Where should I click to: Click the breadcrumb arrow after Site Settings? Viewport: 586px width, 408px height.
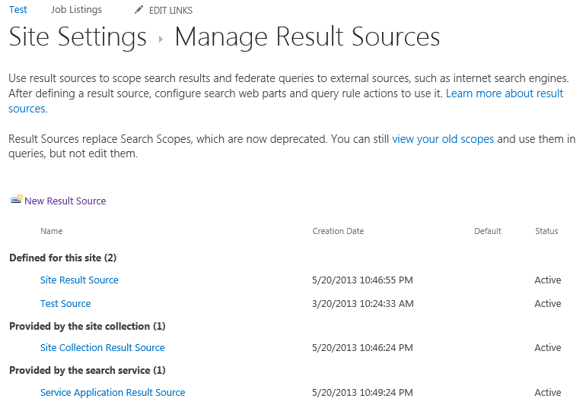[161, 39]
